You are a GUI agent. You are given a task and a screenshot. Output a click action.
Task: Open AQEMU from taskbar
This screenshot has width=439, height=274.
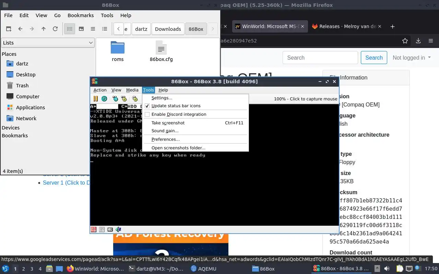203,269
